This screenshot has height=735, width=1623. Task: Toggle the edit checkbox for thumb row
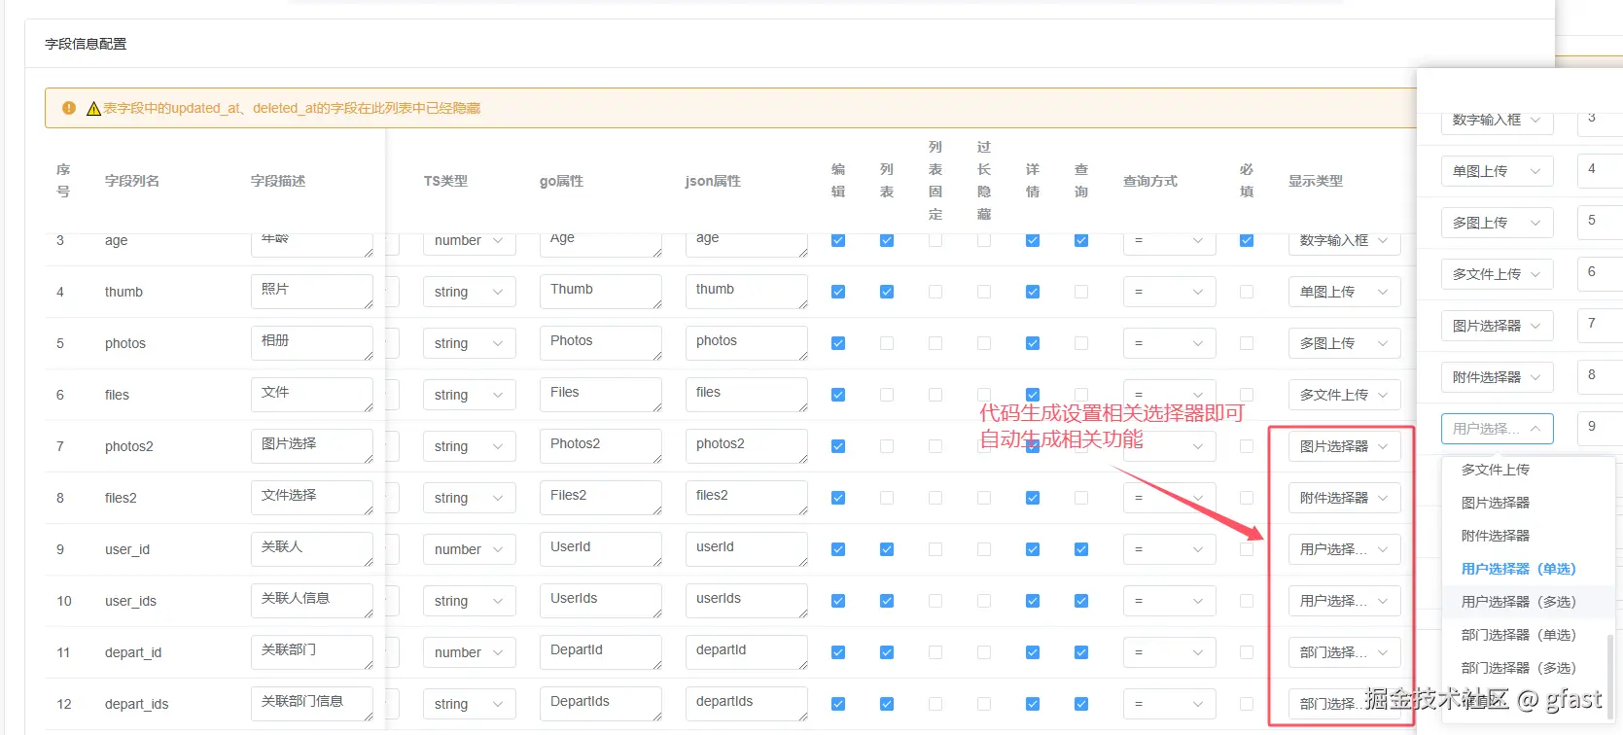[x=838, y=292]
